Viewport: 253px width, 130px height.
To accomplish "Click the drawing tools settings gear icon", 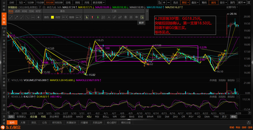I will click(131, 17).
